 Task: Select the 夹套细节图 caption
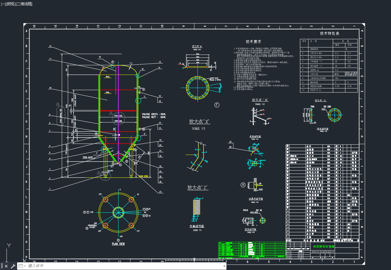tap(197, 226)
